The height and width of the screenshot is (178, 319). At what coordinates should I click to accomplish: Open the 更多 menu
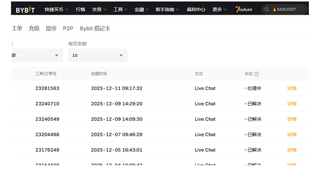219,9
